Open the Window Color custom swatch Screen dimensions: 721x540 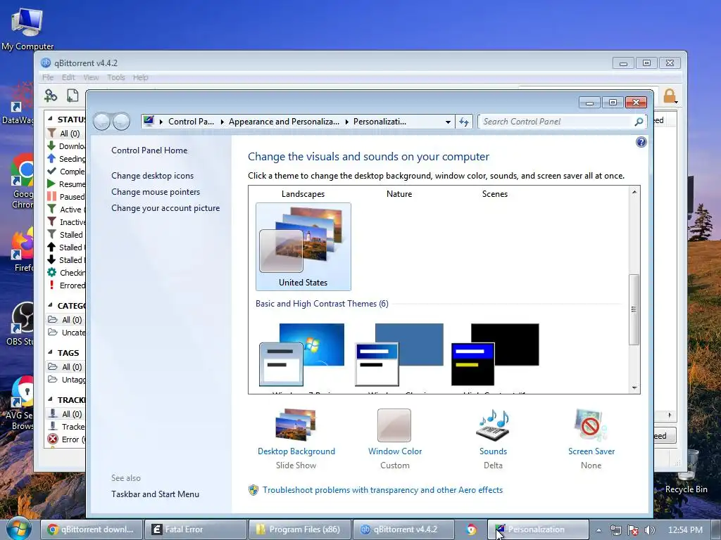(x=394, y=425)
